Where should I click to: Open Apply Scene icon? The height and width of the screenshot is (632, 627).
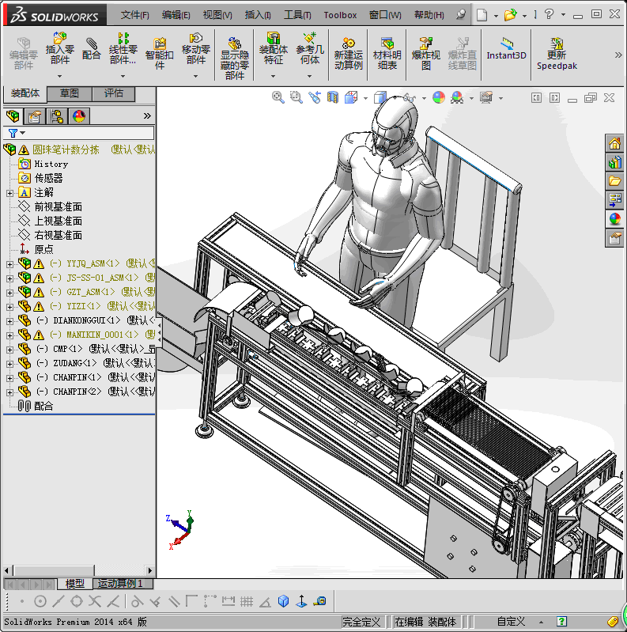point(457,97)
